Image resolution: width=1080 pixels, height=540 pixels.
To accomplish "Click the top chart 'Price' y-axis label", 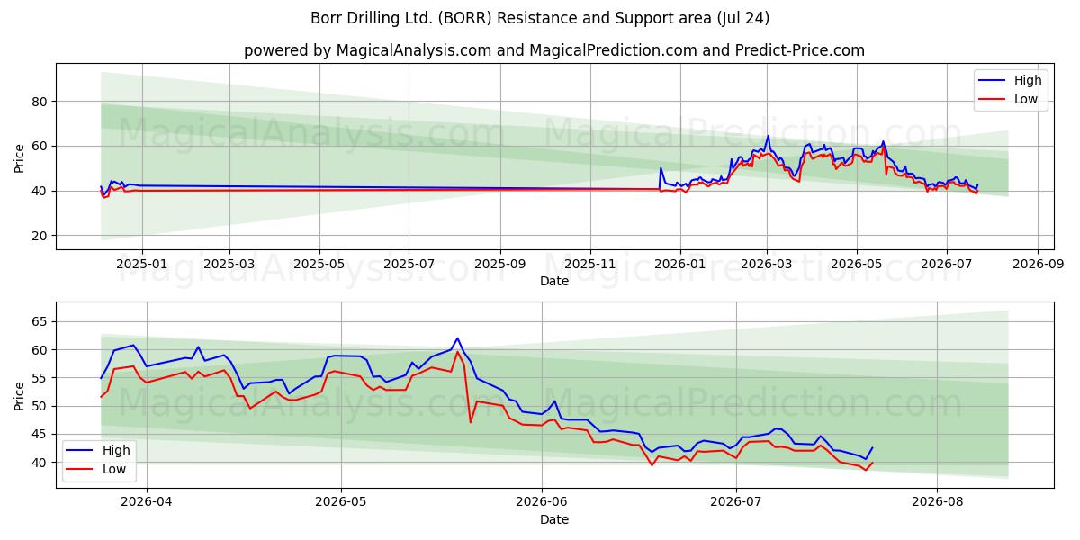I will point(20,156).
